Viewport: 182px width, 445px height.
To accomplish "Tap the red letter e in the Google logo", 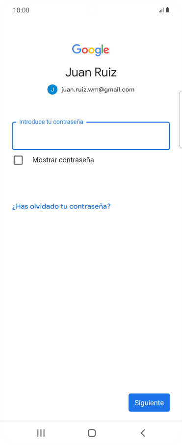I will coord(105,50).
